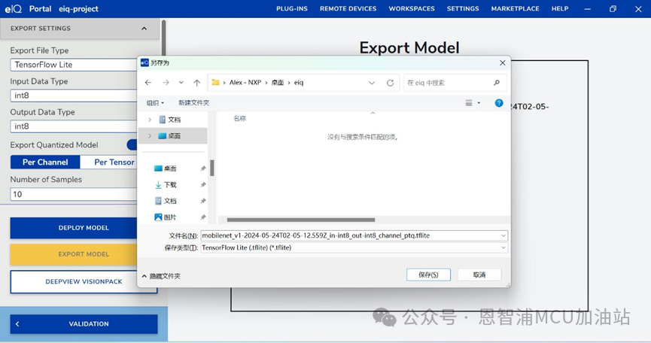Open pinned 文档 quick access item

point(170,201)
